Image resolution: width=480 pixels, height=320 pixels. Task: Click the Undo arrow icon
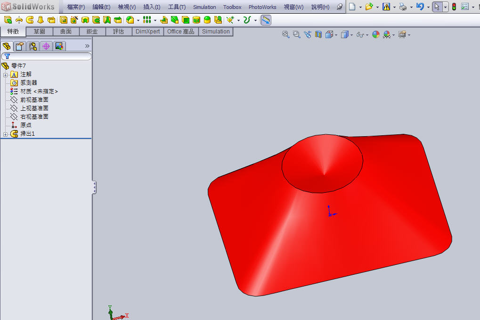tap(420, 7)
